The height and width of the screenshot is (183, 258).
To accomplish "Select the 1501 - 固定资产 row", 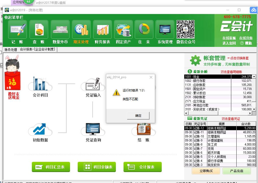I will [x=218, y=89].
